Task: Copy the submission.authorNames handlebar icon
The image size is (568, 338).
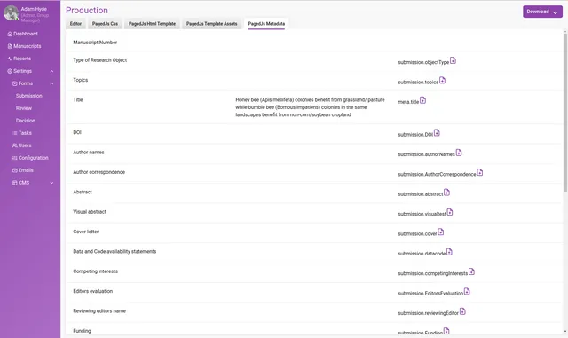Action: pos(459,153)
